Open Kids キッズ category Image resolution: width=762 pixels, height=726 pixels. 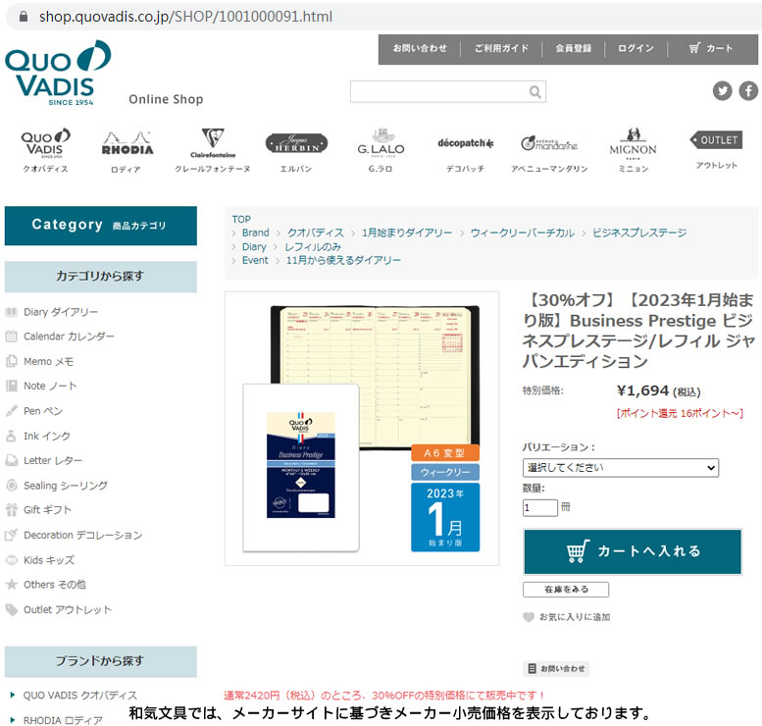[x=49, y=560]
